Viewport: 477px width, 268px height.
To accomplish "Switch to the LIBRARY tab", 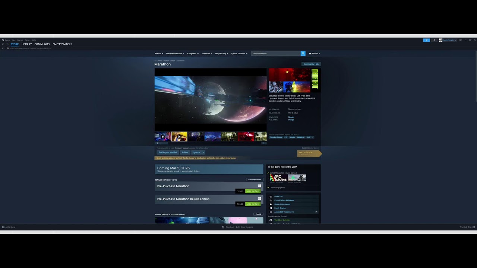I will click(26, 44).
